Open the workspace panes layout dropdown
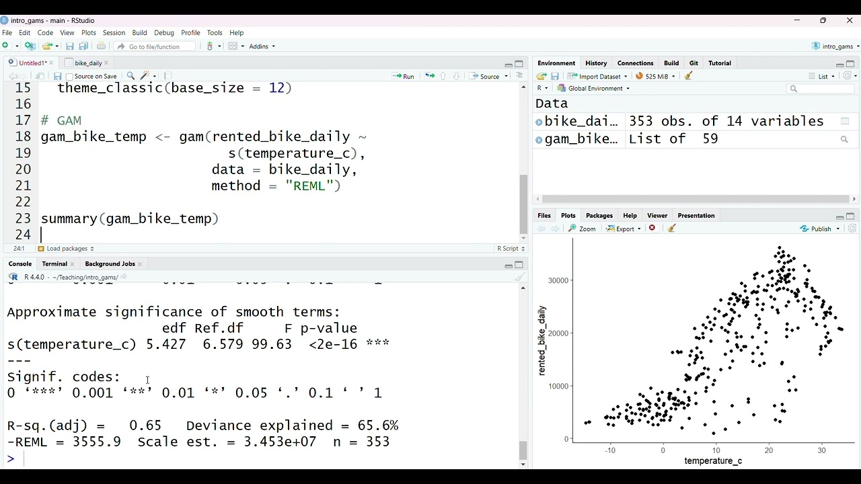 [236, 46]
